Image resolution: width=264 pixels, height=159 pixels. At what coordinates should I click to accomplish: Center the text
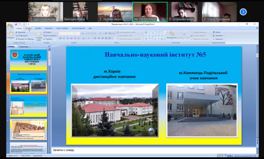point(99,38)
